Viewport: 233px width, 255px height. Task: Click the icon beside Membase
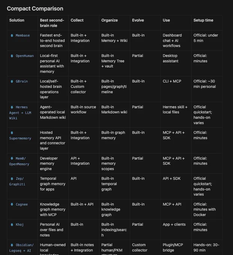tap(12, 36)
